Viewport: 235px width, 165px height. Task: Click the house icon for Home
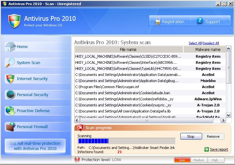[10, 47]
